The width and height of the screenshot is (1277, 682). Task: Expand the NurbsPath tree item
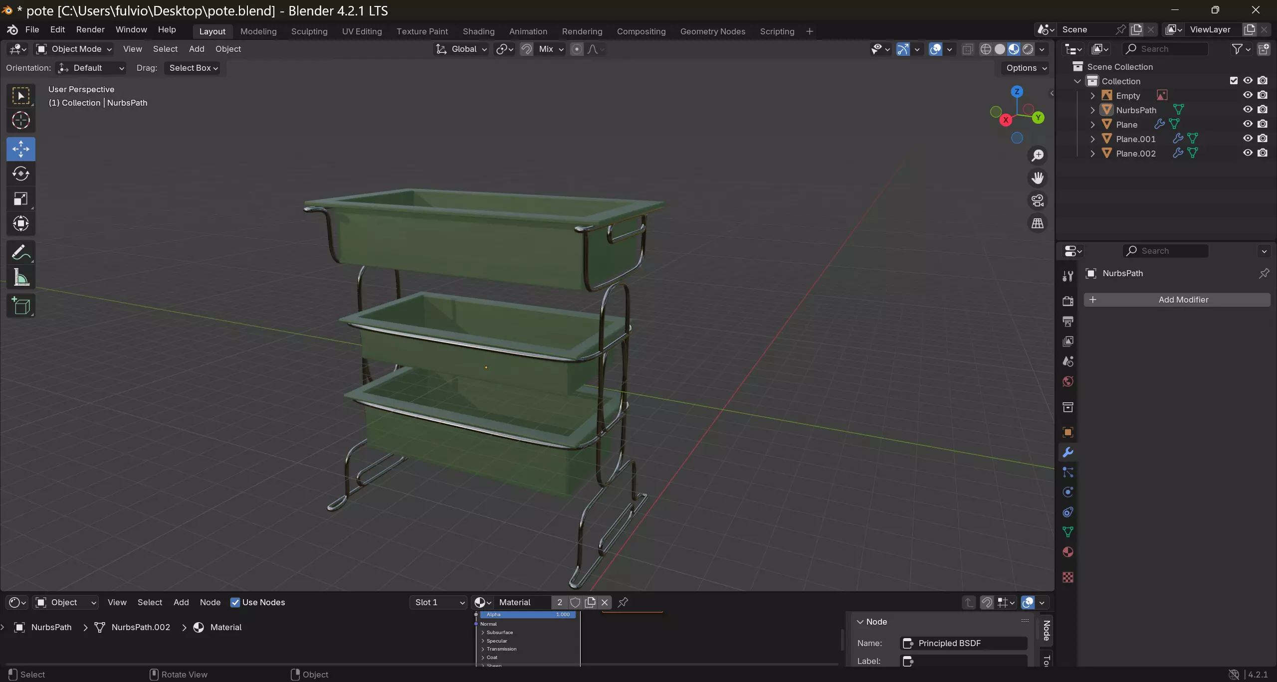1092,110
